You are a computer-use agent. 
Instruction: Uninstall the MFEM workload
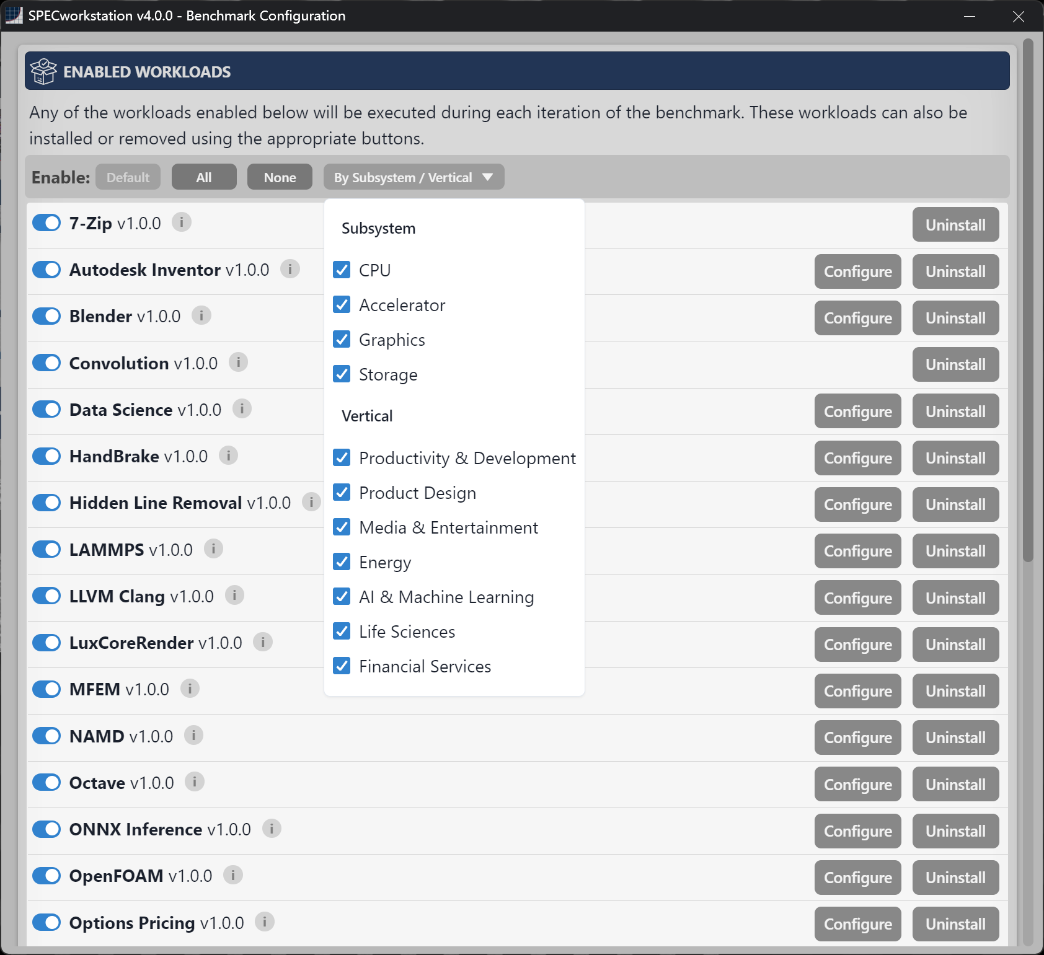[955, 691]
